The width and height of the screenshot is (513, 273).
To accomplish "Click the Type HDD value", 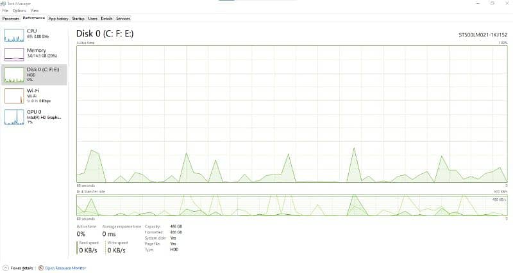I will coord(174,249).
